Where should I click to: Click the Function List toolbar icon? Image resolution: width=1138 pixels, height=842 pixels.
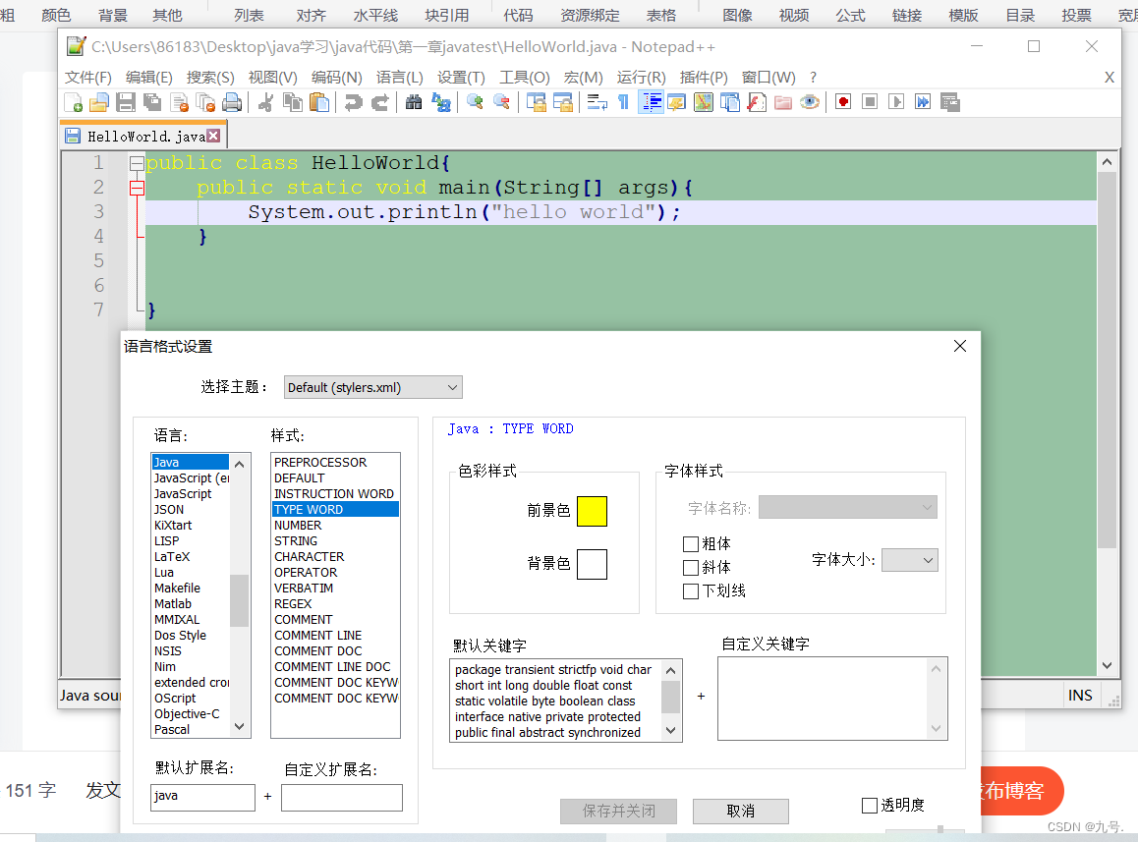[757, 102]
